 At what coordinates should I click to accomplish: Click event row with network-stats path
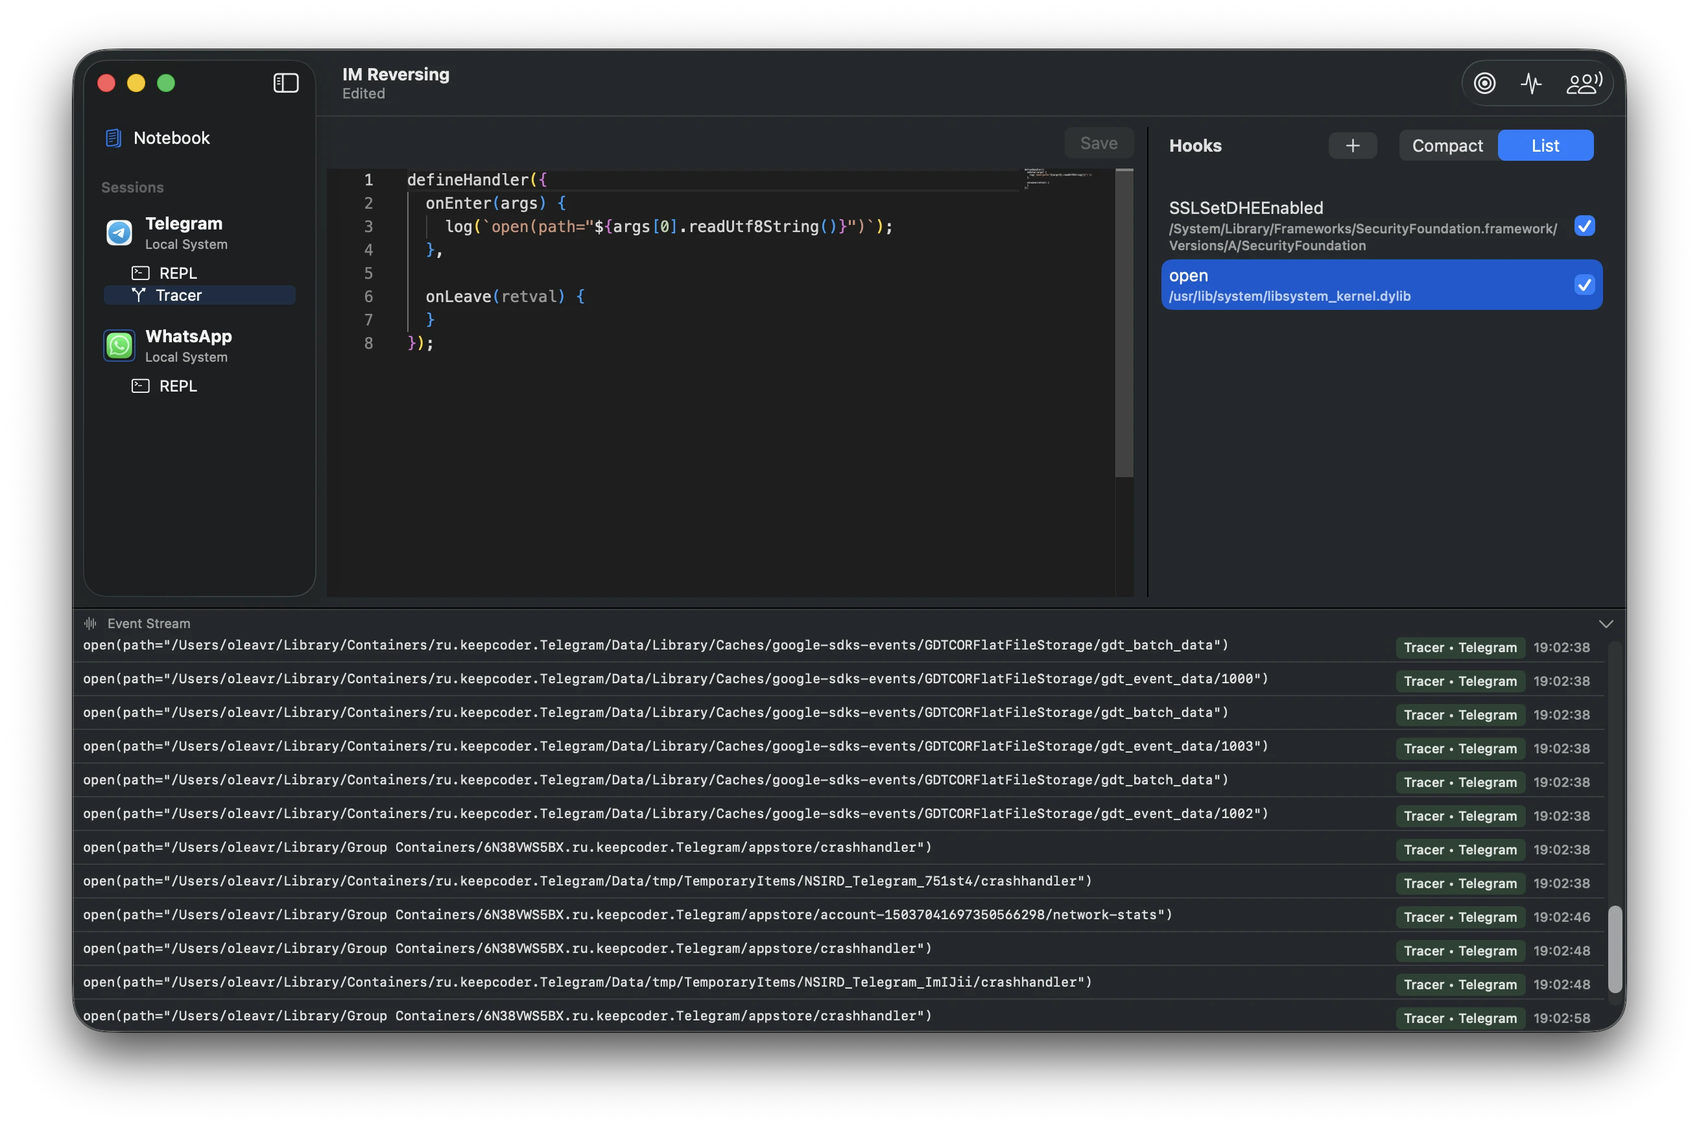pos(838,915)
